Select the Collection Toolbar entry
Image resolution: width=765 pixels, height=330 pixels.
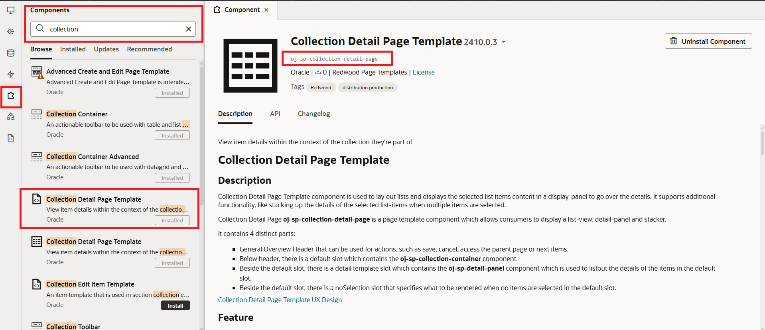click(73, 326)
